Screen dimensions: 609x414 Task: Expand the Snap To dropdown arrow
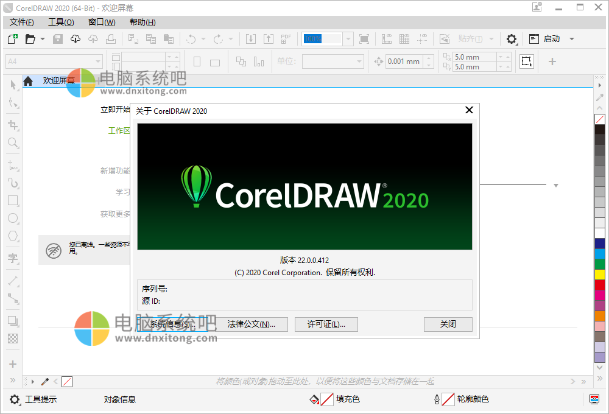click(x=491, y=39)
